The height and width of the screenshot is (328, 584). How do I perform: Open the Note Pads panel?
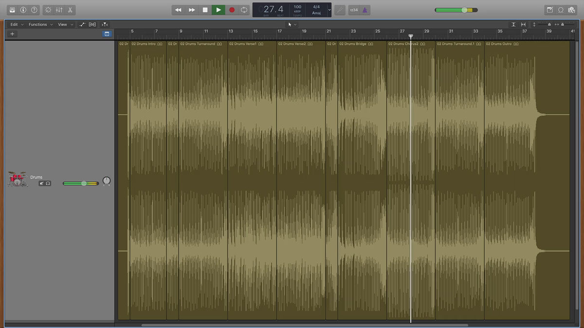(x=549, y=10)
